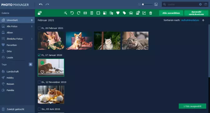Select the corgi on pink sofa photo

point(79,40)
